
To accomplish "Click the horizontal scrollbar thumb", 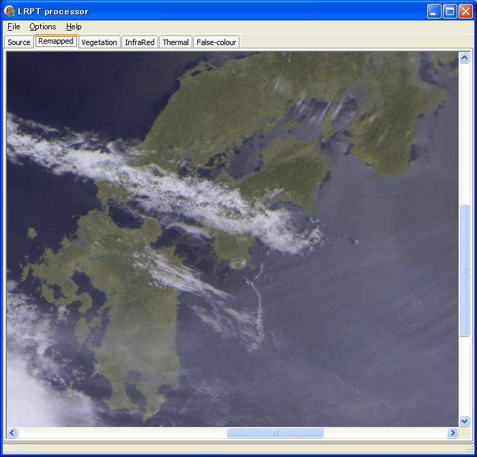I will point(275,432).
